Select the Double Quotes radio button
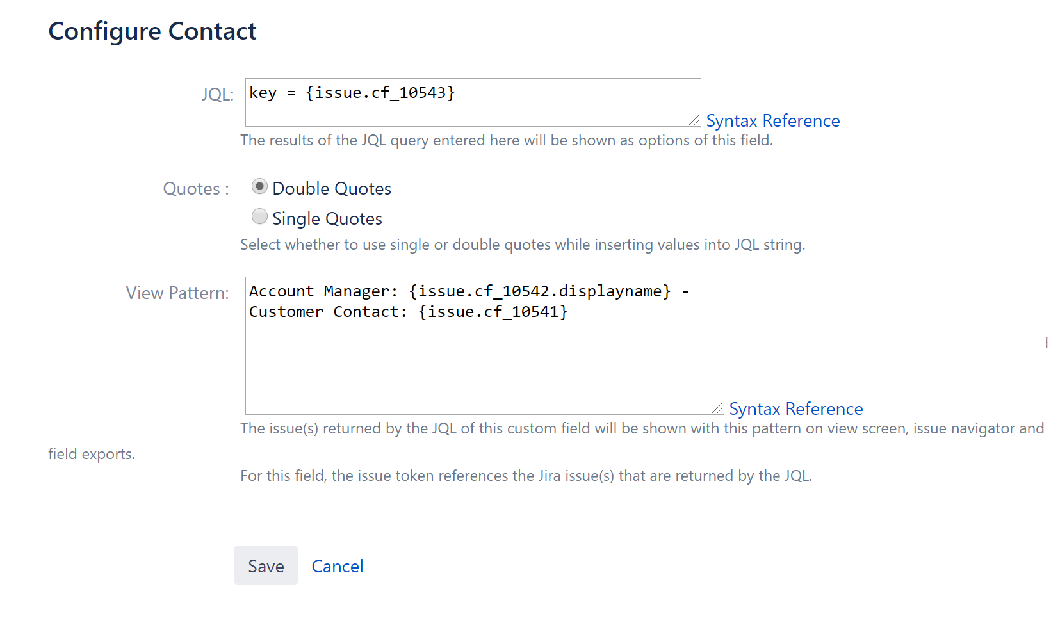 (x=259, y=186)
